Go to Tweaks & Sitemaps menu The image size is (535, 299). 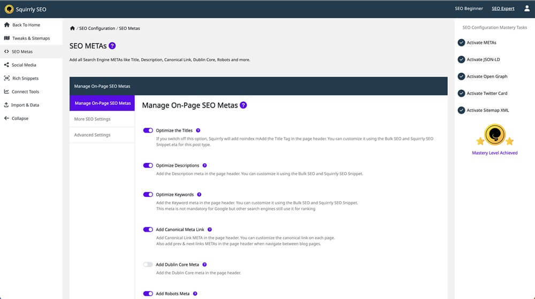pos(31,38)
